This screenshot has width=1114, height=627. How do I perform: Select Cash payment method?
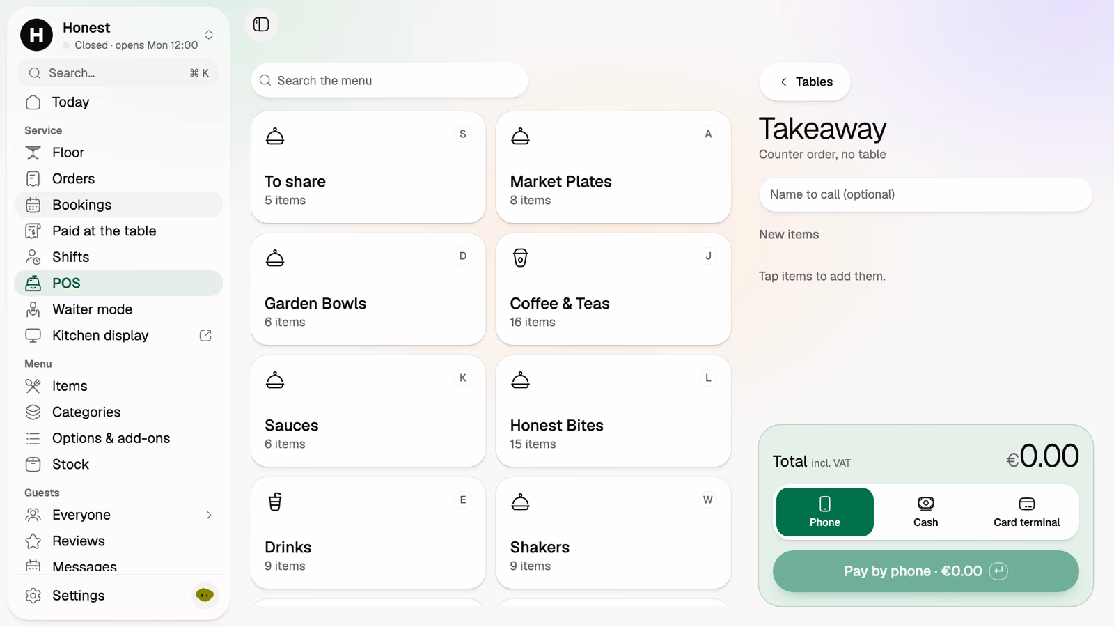tap(925, 512)
